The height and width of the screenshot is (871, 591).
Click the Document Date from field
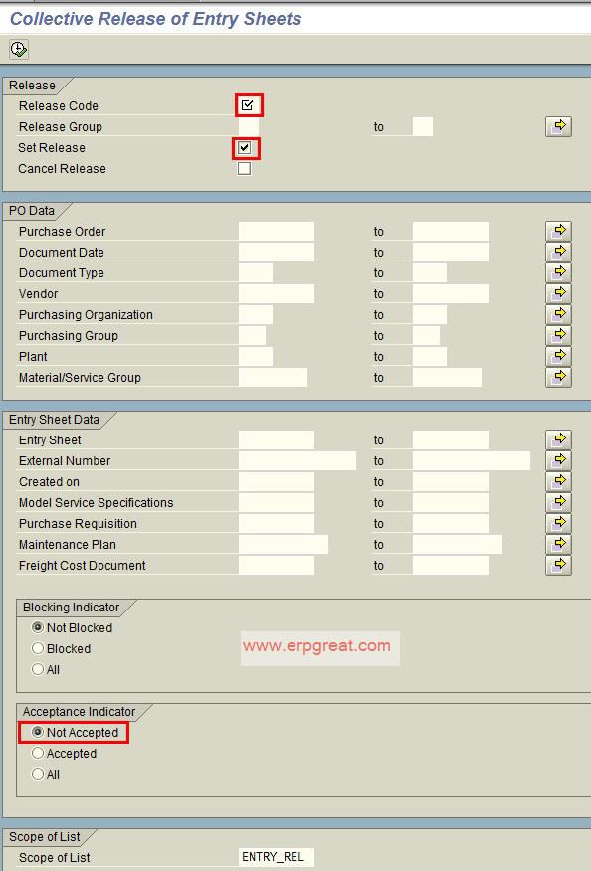click(x=277, y=253)
